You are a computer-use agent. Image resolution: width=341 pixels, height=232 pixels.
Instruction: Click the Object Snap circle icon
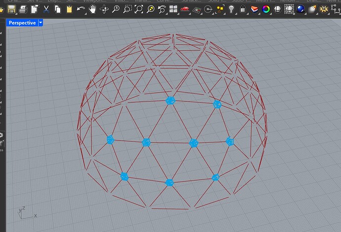[209, 9]
